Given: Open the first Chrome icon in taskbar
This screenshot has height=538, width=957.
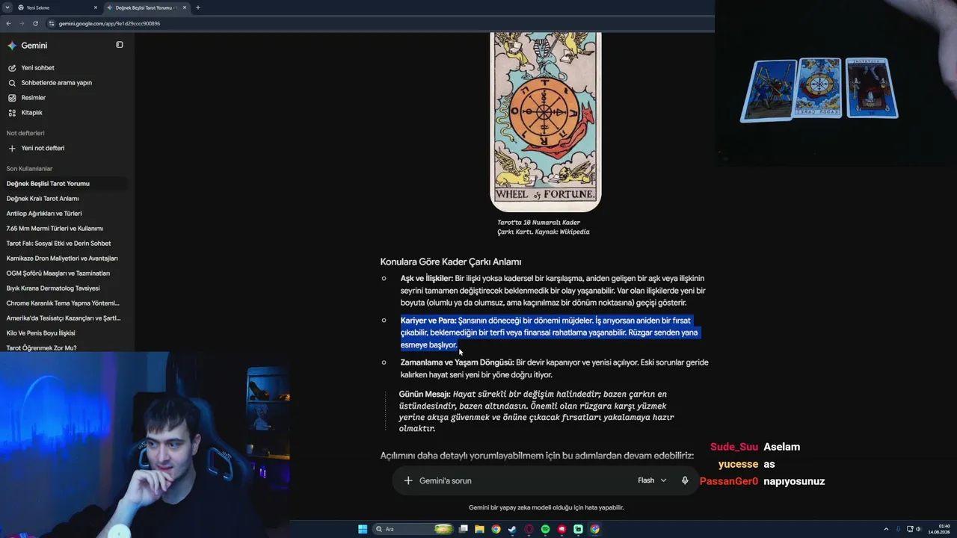Looking at the screenshot, I should coord(496,529).
